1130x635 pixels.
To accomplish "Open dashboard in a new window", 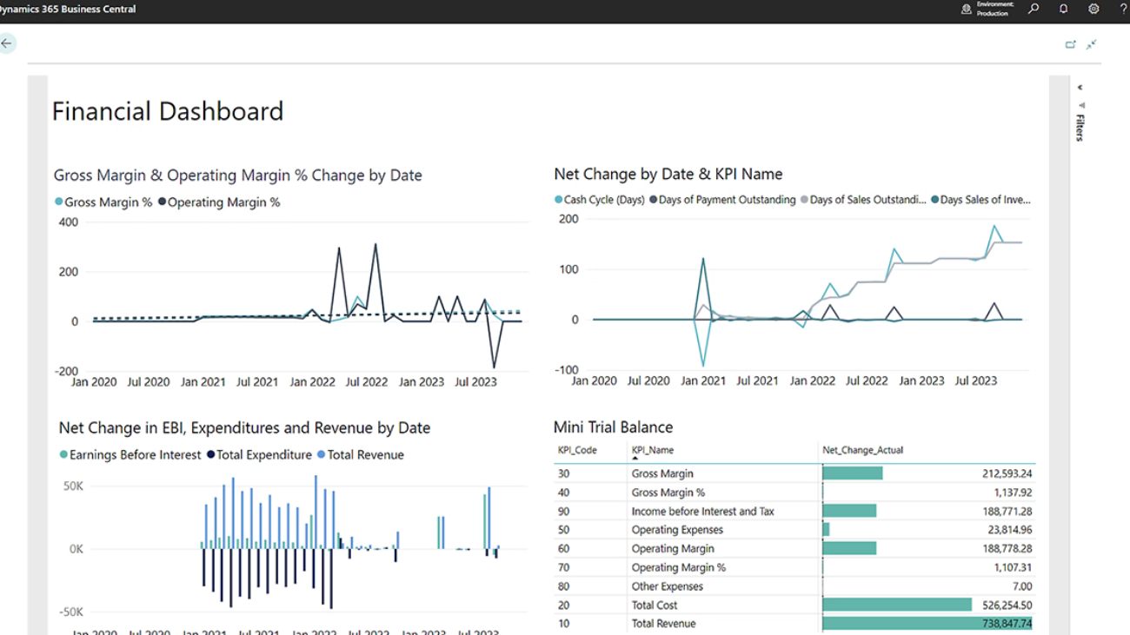I will point(1071,44).
